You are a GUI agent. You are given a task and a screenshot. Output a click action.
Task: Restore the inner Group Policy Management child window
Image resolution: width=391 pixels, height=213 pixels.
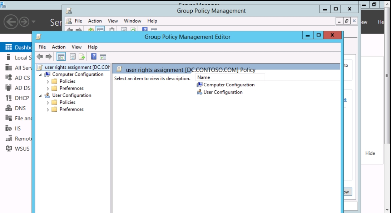347,21
